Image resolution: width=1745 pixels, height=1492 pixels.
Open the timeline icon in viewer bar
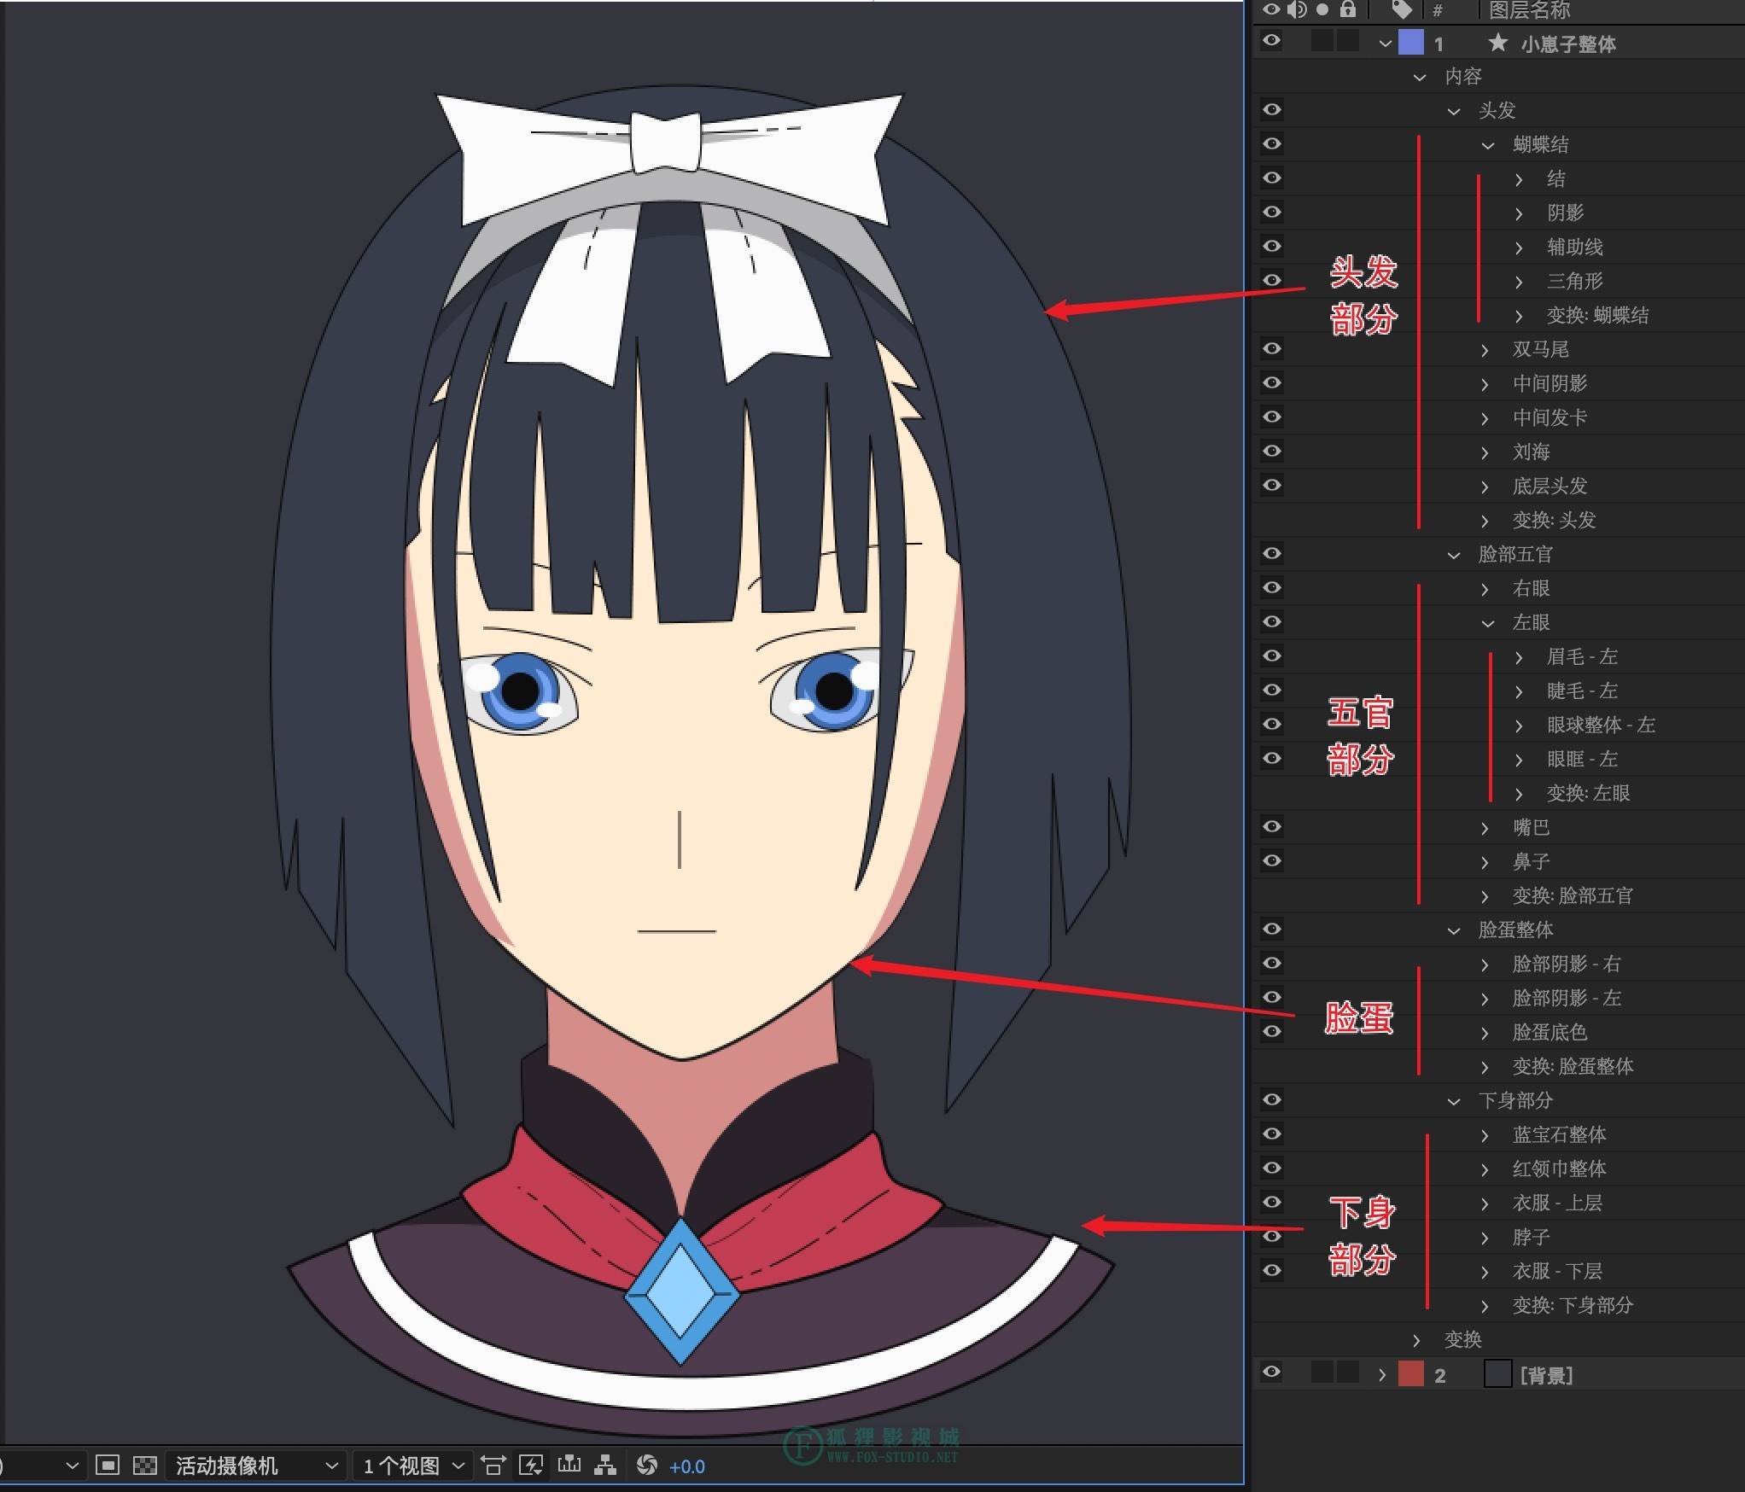coord(569,1466)
